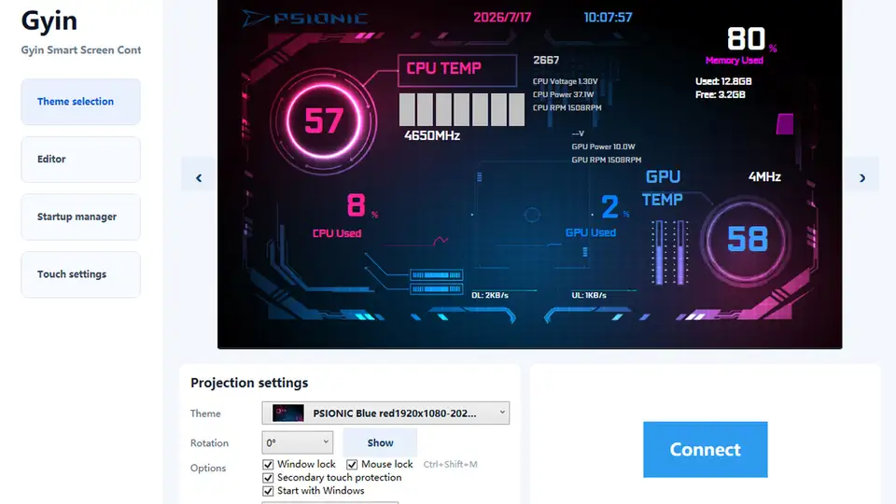
Task: Expand the Theme dropdown
Action: [x=385, y=413]
